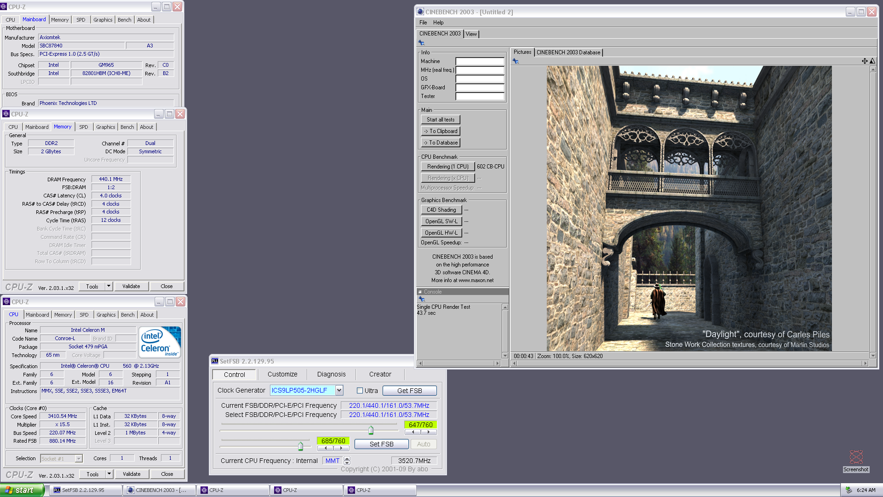Click the MMT spinner down arrow

[347, 462]
